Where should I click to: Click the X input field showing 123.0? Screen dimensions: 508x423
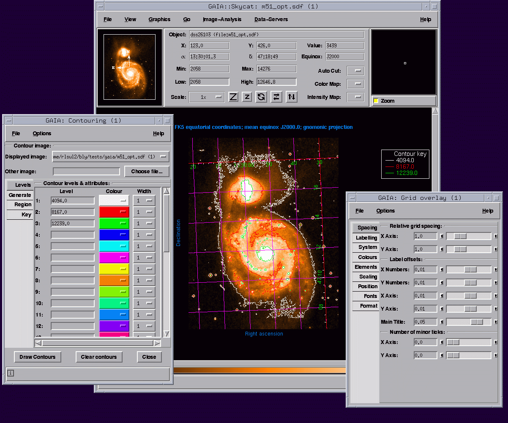pyautogui.click(x=209, y=45)
